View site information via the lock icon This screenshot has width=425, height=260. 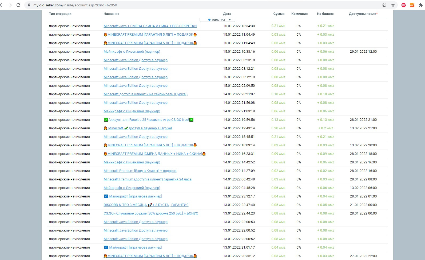29,5
